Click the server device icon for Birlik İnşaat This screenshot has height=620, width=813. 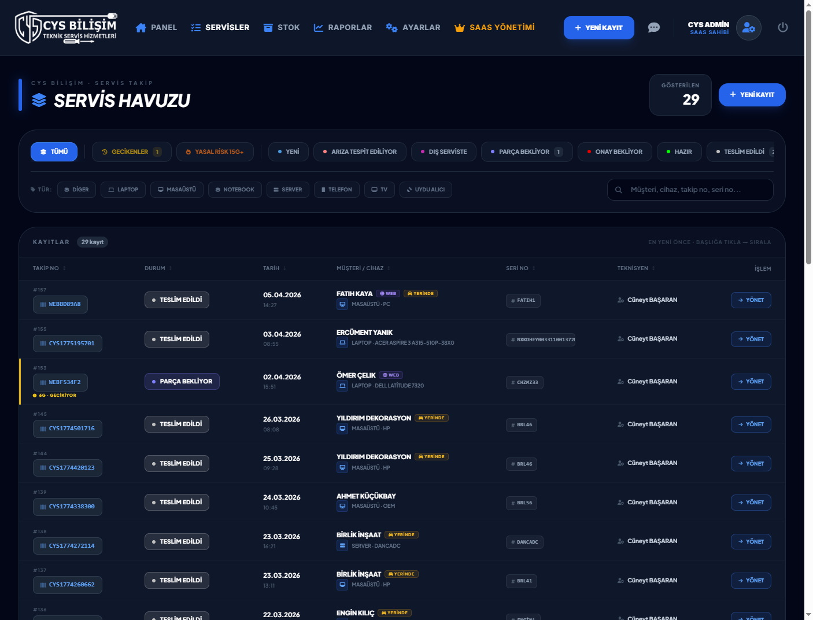point(342,546)
